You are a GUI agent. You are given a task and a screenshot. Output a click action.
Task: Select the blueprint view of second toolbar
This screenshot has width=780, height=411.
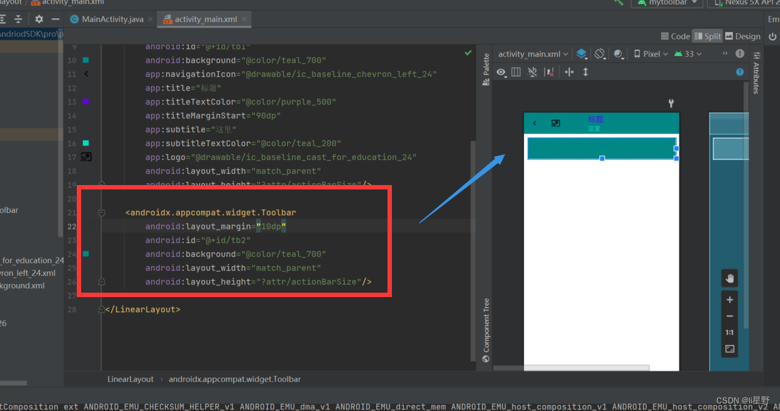point(731,149)
